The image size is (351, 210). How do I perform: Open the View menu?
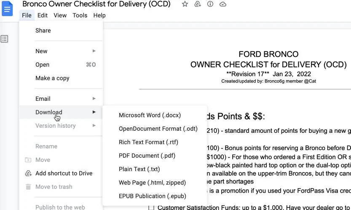coord(60,15)
